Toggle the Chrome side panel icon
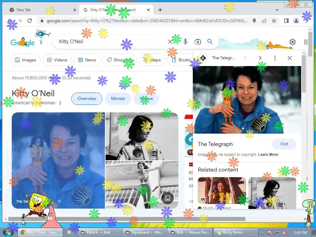Viewport: 316px width, 237px height. tap(286, 21)
